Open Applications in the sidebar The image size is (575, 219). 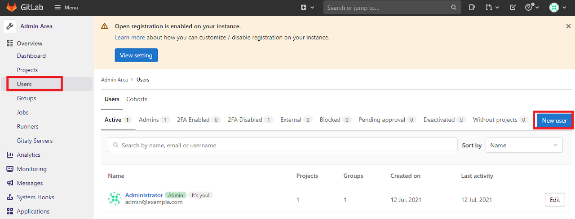pos(33,211)
